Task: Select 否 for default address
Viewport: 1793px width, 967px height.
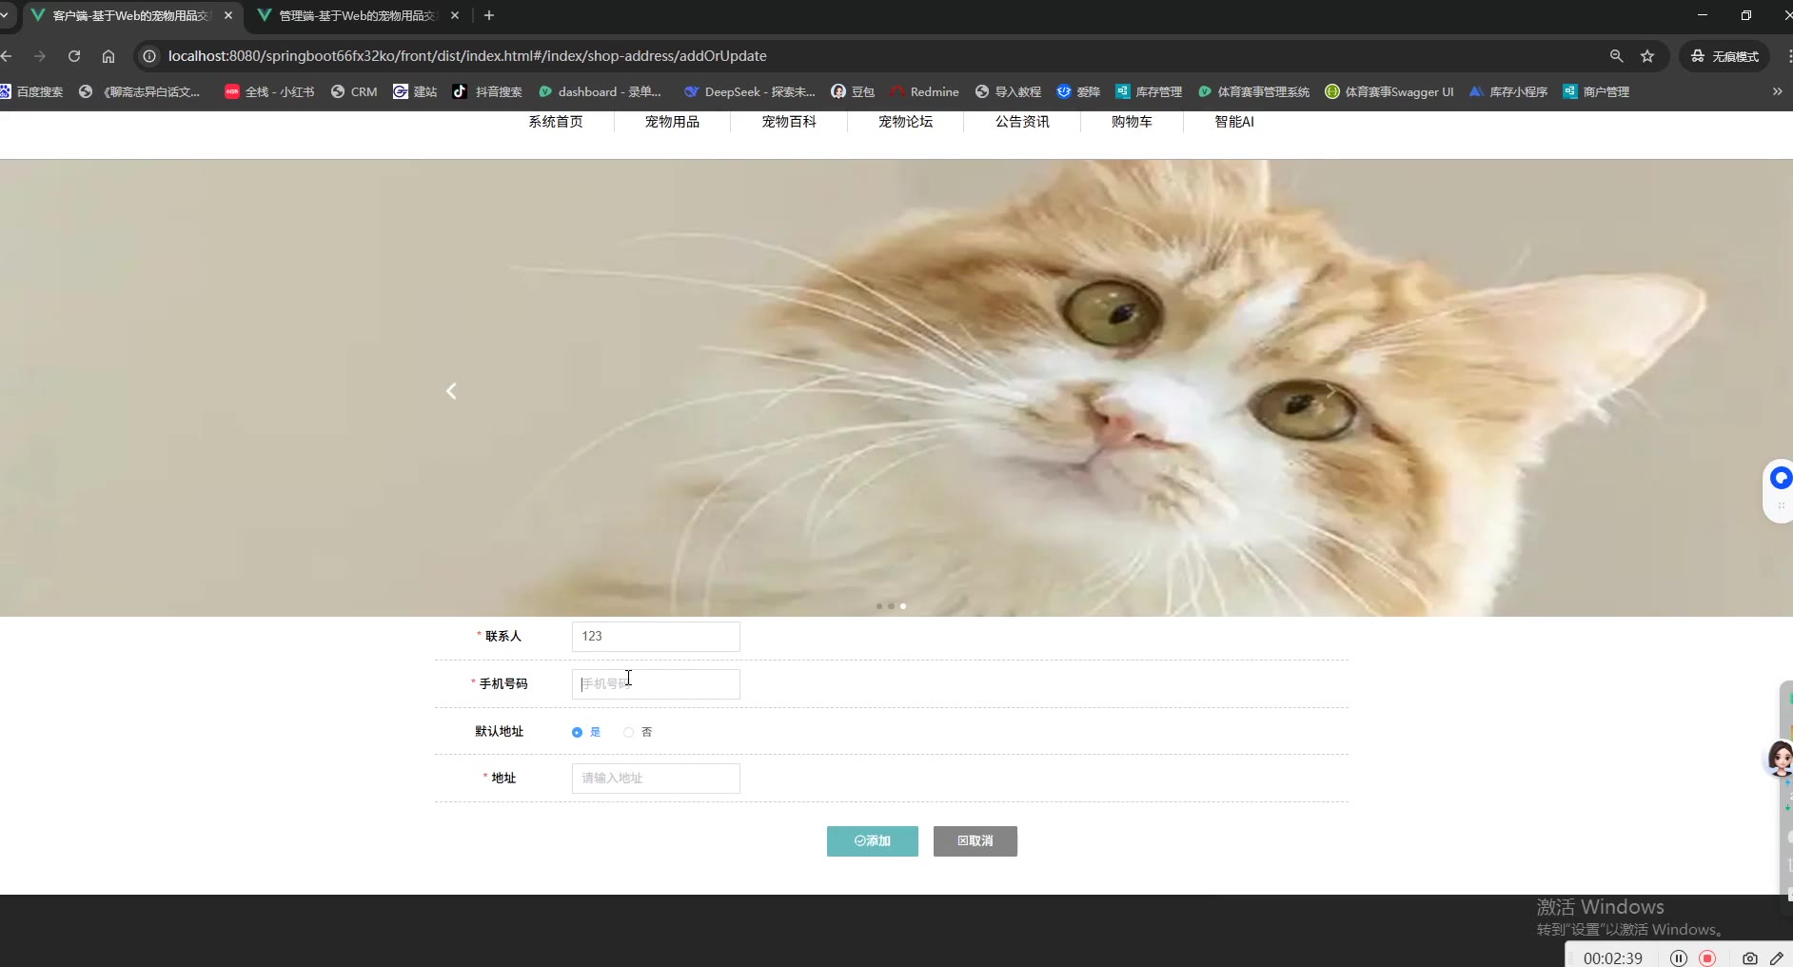Action: pos(628,732)
